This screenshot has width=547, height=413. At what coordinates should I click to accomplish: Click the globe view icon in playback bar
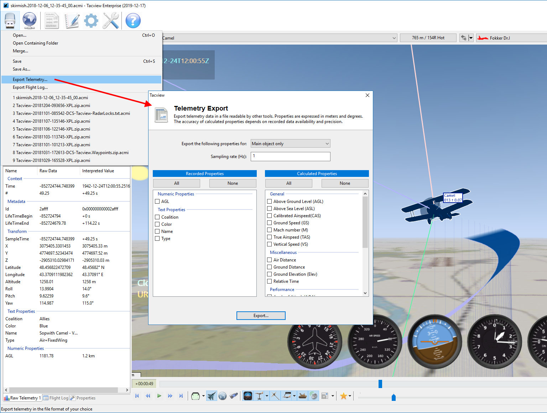click(x=223, y=396)
